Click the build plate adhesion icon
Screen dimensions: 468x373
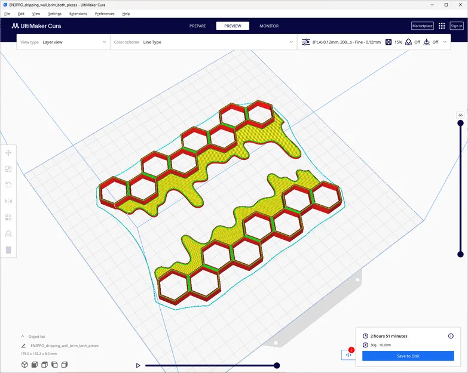[427, 42]
